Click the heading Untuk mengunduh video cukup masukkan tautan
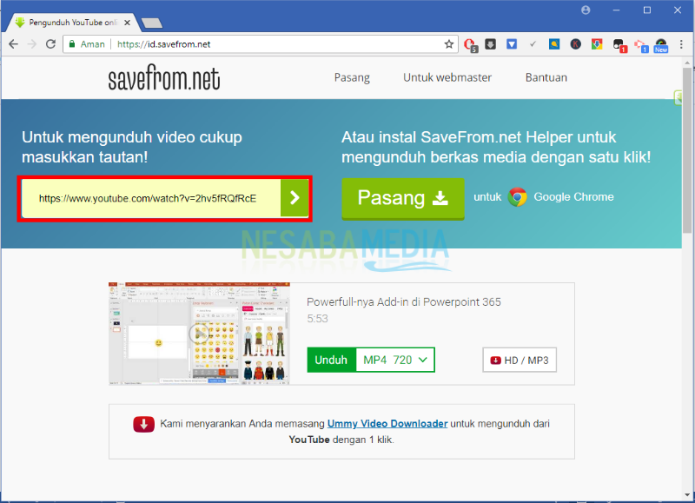 (132, 147)
